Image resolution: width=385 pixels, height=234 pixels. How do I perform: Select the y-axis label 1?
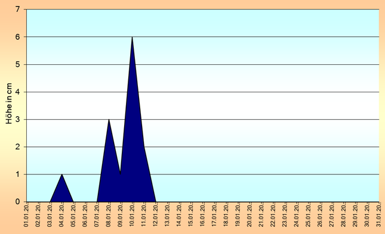coord(17,174)
